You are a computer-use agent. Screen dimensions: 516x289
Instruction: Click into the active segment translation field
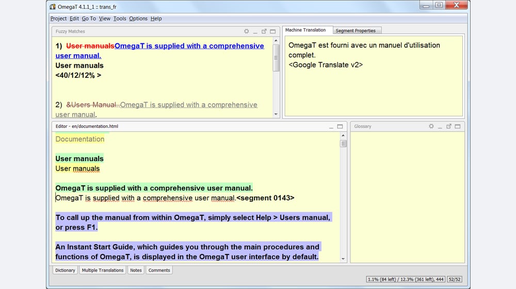click(146, 198)
